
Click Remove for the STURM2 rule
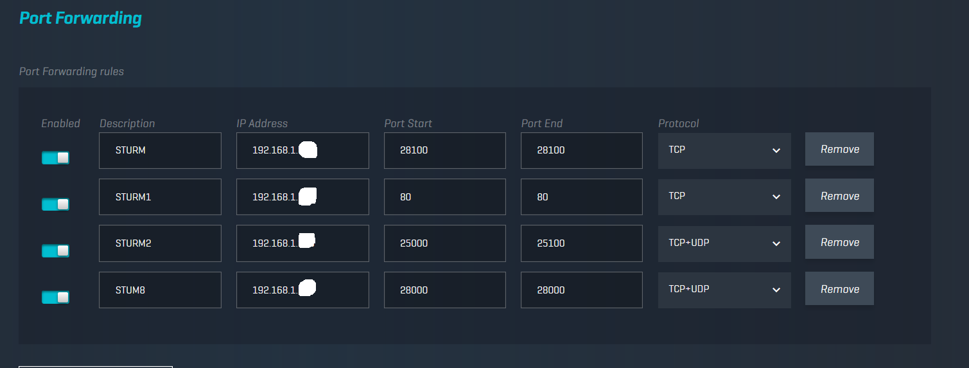(x=839, y=242)
